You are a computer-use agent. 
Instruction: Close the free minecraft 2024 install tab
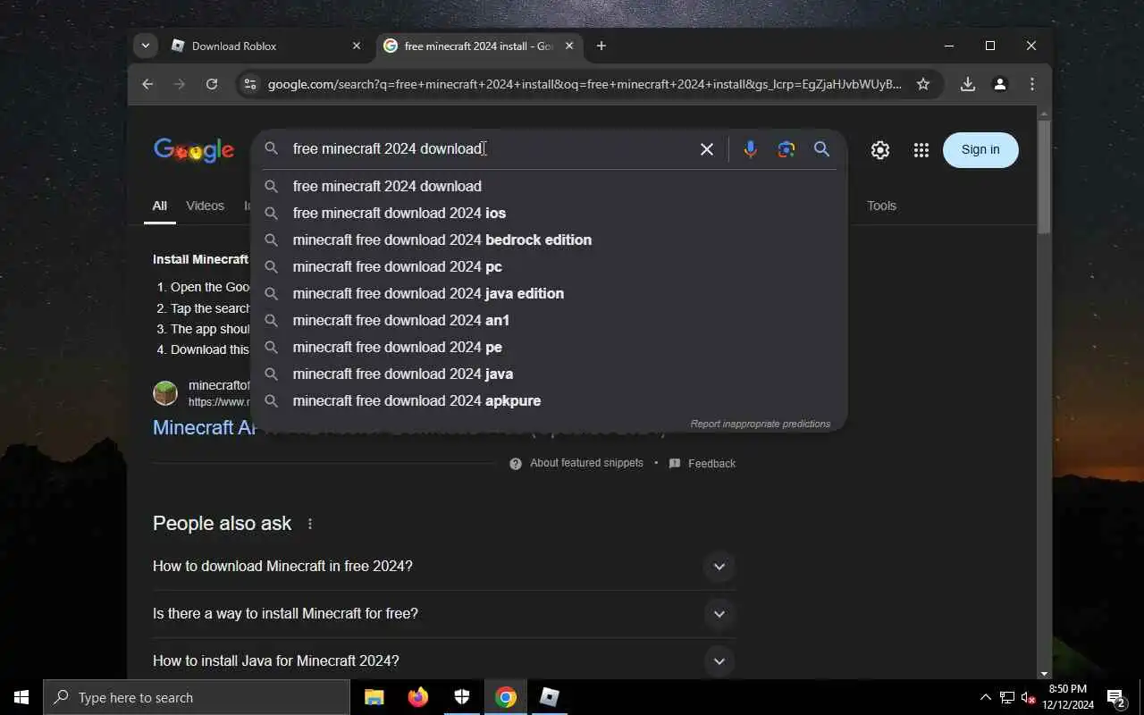[569, 46]
